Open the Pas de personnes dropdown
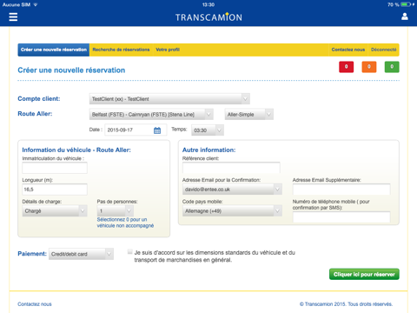 [x=116, y=210]
